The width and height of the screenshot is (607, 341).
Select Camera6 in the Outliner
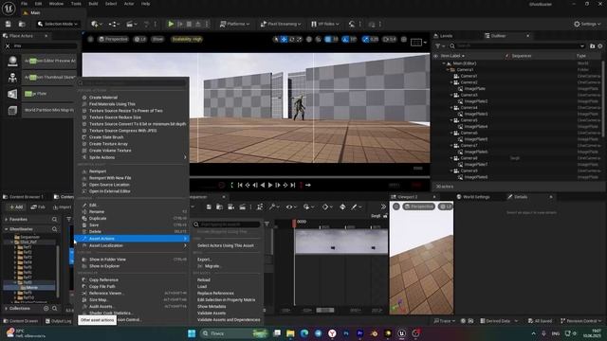pos(469,133)
